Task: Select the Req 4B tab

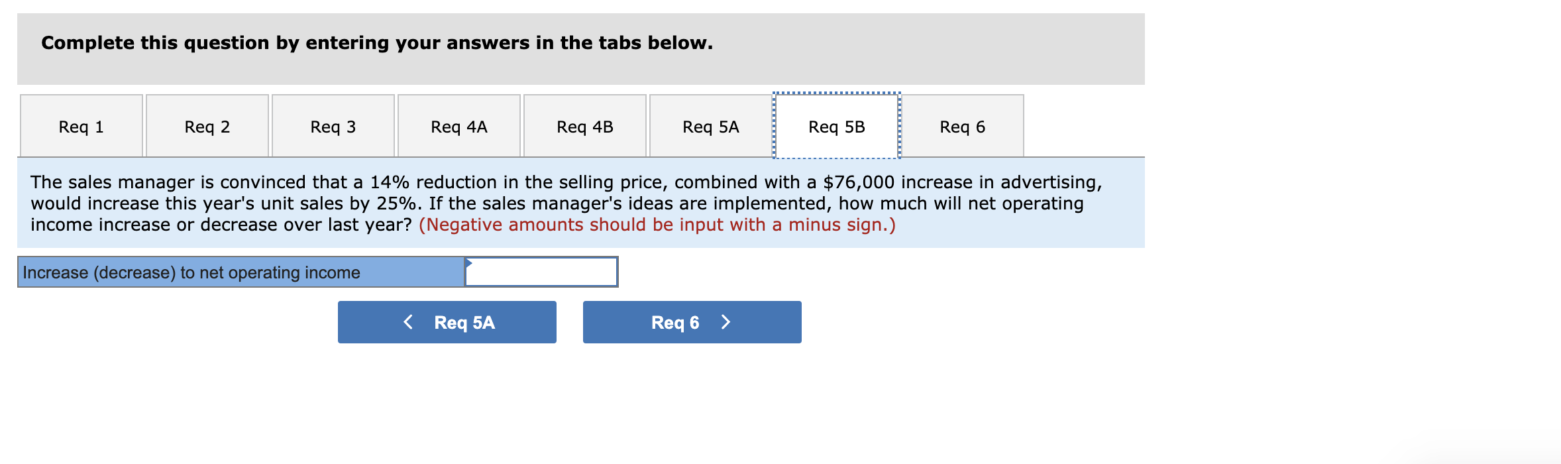Action: [584, 126]
